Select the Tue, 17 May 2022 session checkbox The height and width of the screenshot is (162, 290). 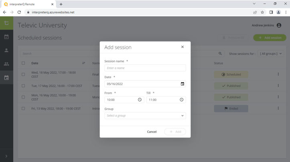click(x=23, y=86)
